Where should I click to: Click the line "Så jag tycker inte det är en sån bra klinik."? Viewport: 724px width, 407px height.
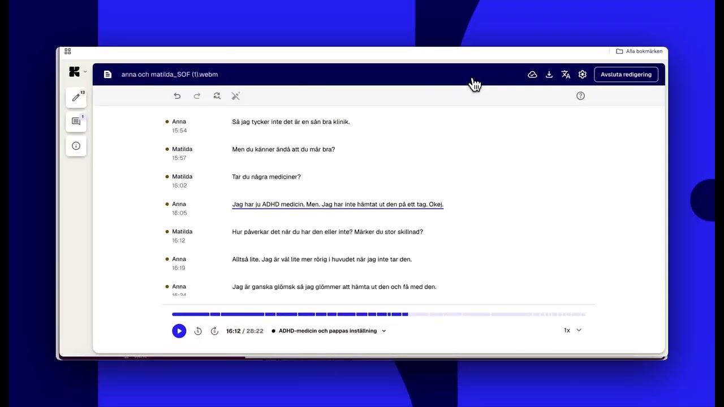291,122
